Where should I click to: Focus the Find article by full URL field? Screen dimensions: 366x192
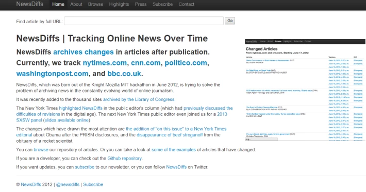[x=144, y=21]
